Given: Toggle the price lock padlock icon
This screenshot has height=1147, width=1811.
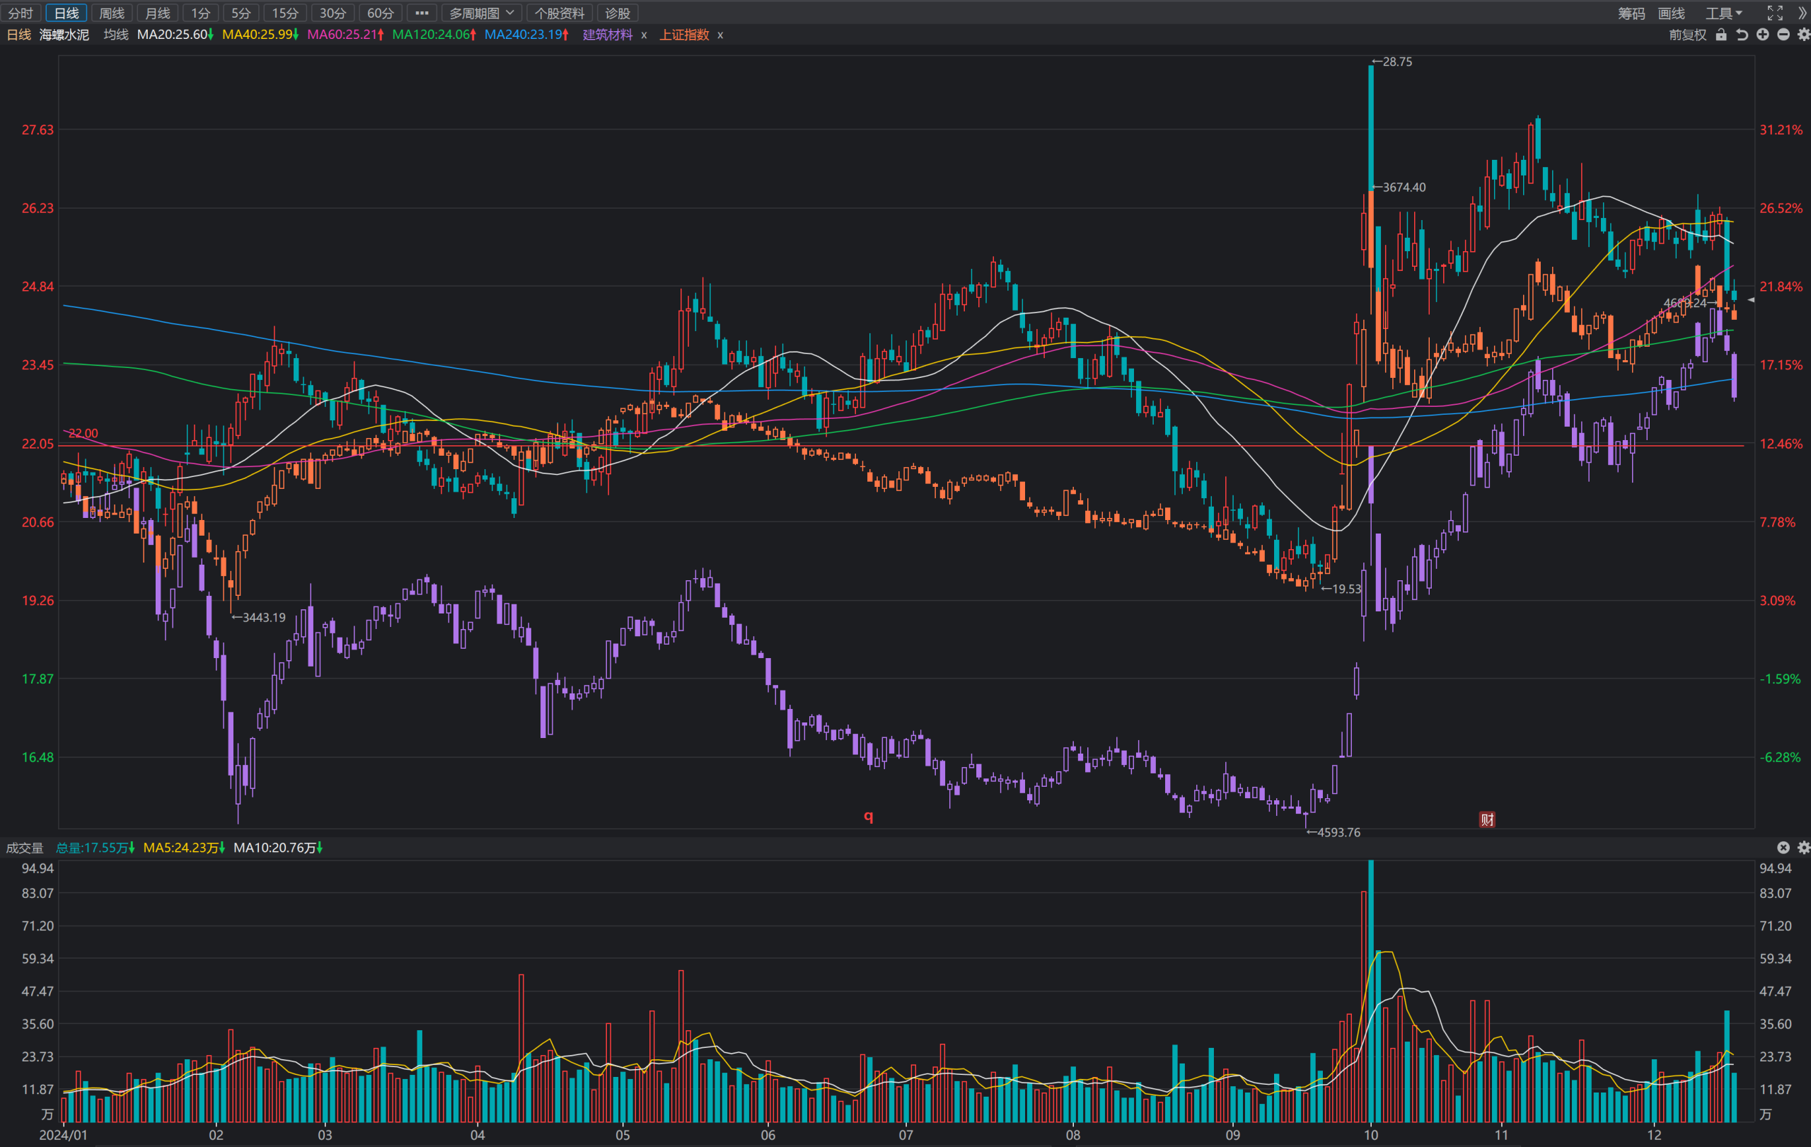Looking at the screenshot, I should 1720,35.
